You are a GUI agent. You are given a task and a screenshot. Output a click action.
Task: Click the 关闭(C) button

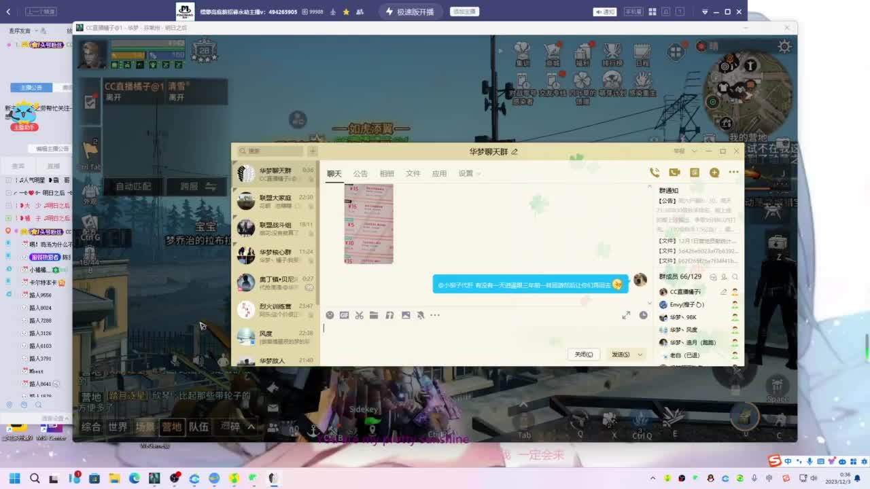(584, 355)
